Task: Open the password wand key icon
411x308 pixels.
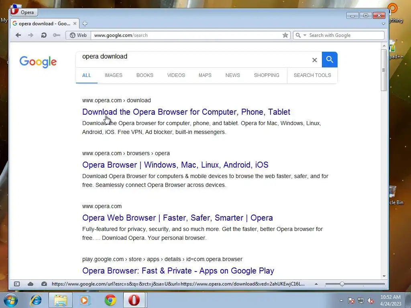Action: coord(56,35)
